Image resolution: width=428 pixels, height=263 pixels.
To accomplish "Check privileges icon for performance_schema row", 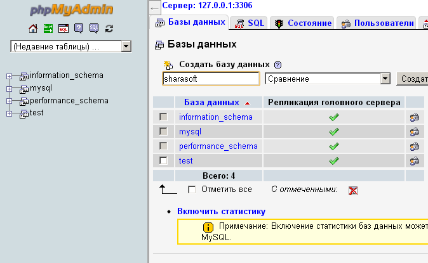I will coord(415,146).
